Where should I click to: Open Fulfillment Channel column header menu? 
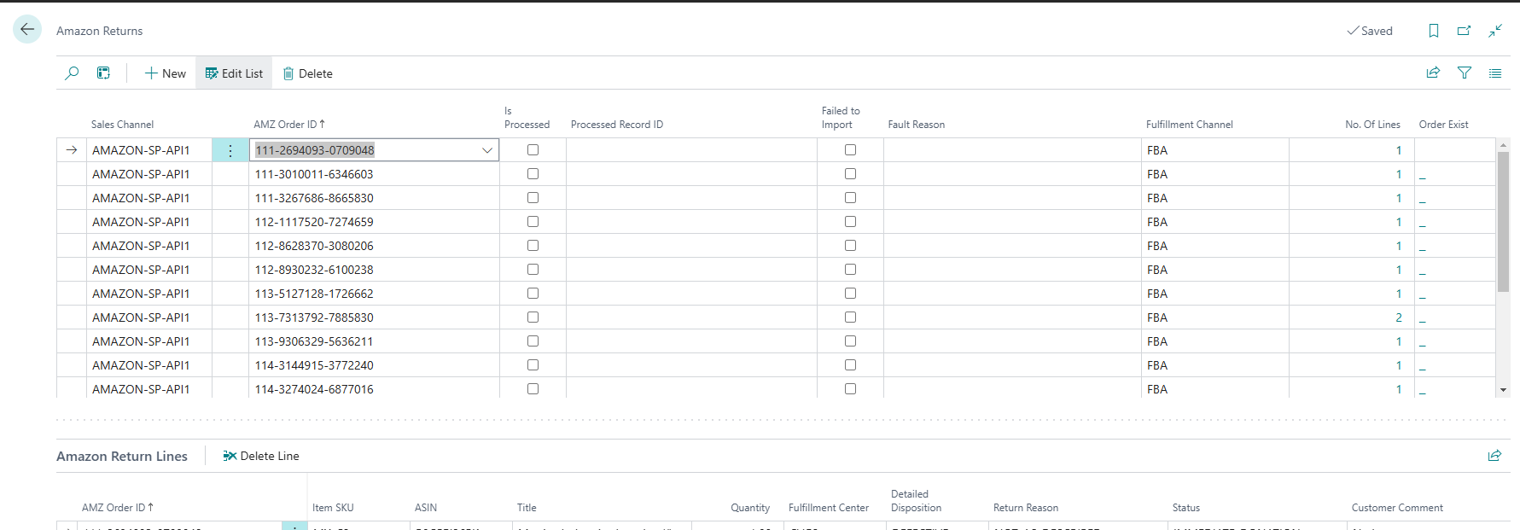click(x=1190, y=125)
